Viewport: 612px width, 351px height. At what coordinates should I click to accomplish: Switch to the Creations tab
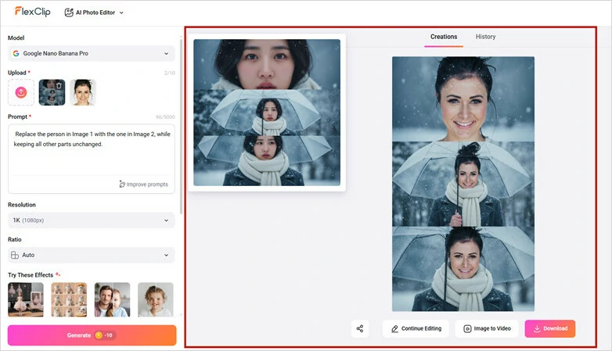click(444, 37)
